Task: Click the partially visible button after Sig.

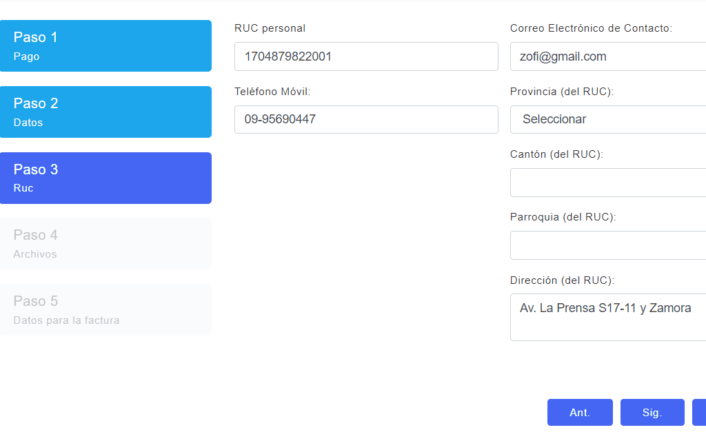Action: pos(699,413)
